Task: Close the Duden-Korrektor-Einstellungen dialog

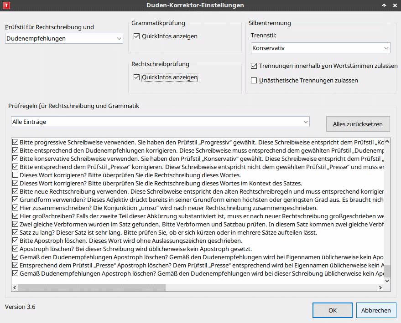Action: pos(395,5)
